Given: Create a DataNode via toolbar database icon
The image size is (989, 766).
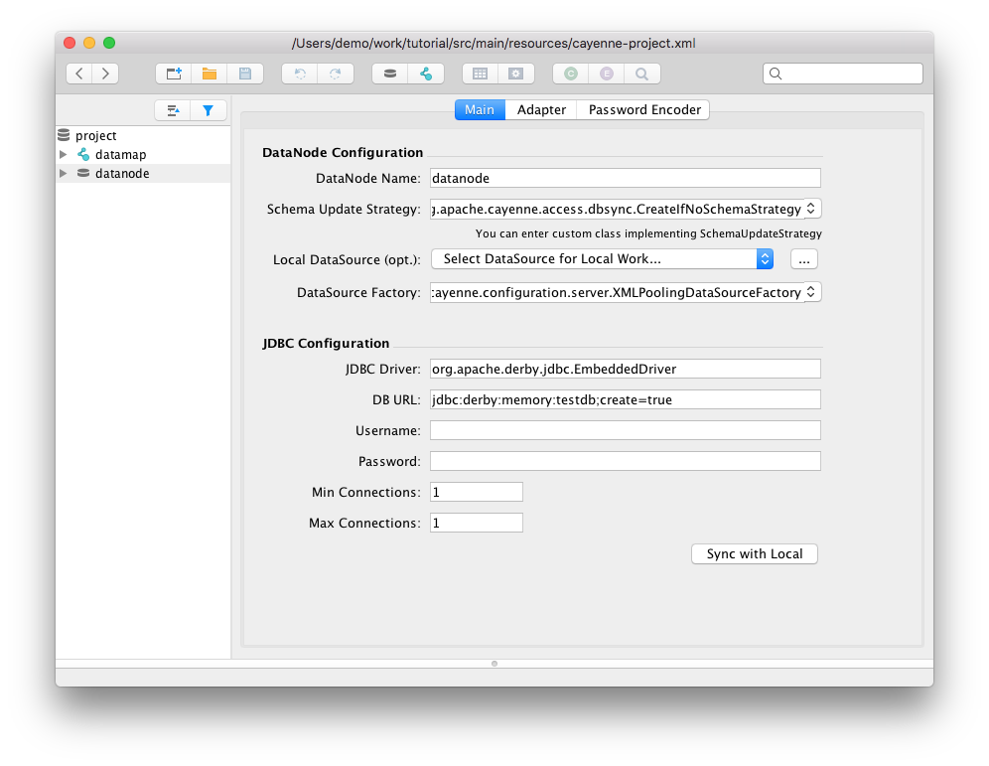Looking at the screenshot, I should coord(390,74).
